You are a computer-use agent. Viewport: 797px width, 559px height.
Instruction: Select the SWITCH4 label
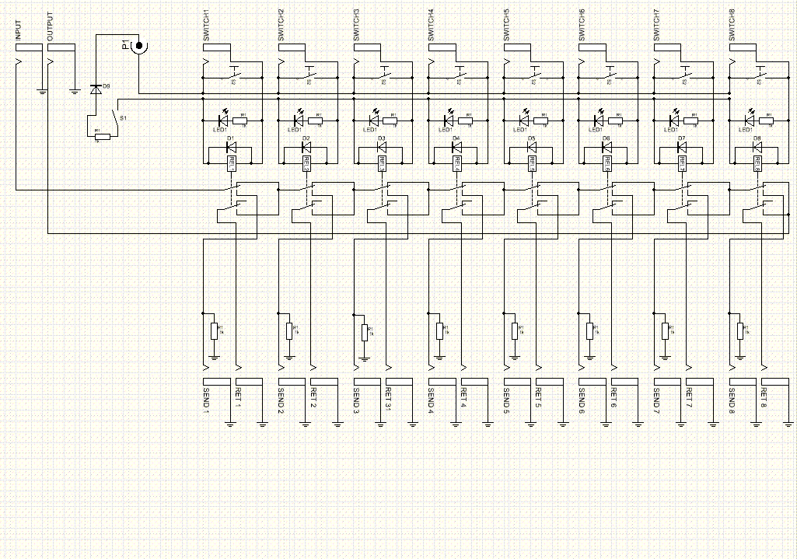click(432, 26)
